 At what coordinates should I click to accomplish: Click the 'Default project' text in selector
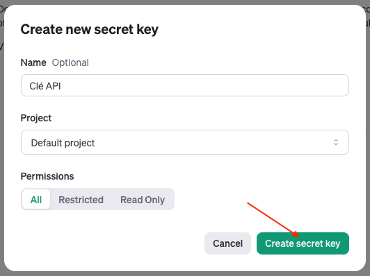click(63, 143)
